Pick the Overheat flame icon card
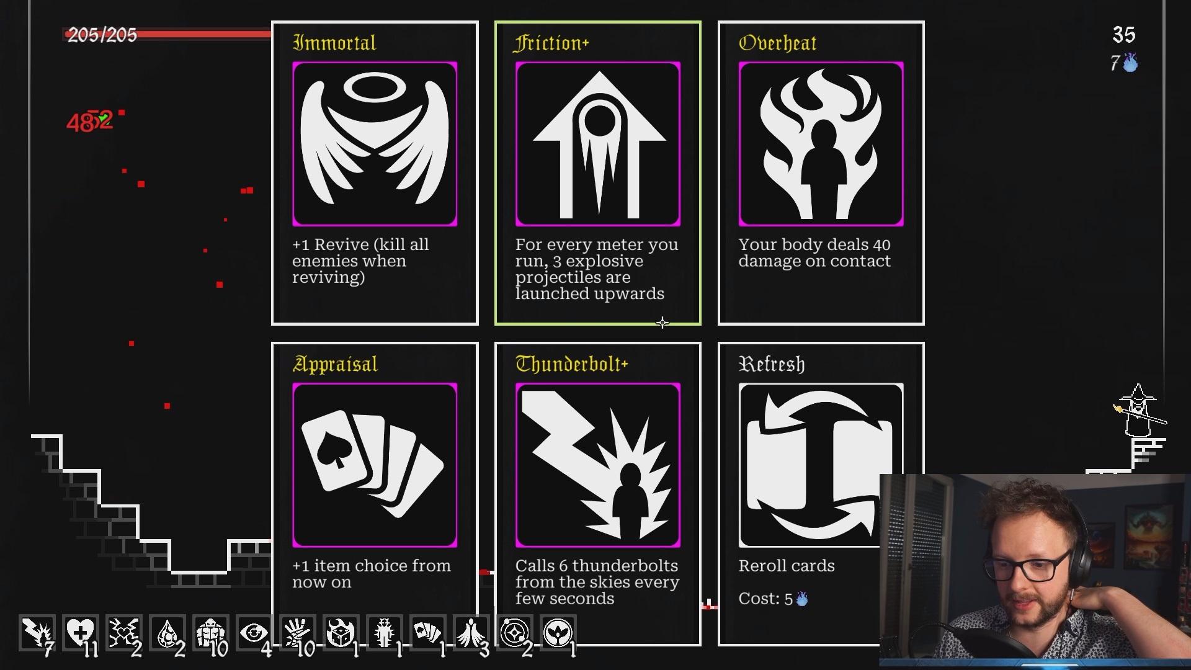Viewport: 1191px width, 670px height. pos(821,173)
